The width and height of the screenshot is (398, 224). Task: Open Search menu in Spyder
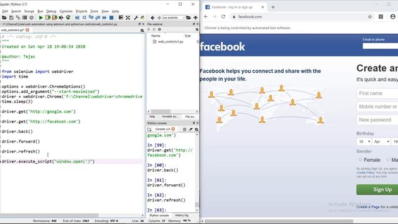16,11
